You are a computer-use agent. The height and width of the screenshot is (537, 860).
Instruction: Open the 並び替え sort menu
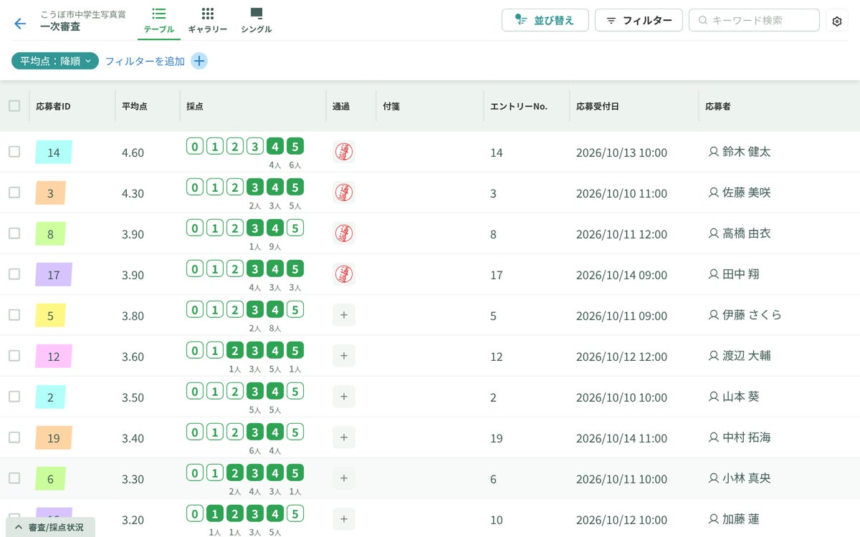[x=545, y=20]
